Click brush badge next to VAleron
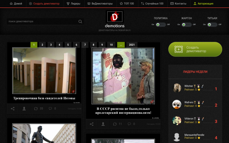The image size is (229, 143). [203, 119]
